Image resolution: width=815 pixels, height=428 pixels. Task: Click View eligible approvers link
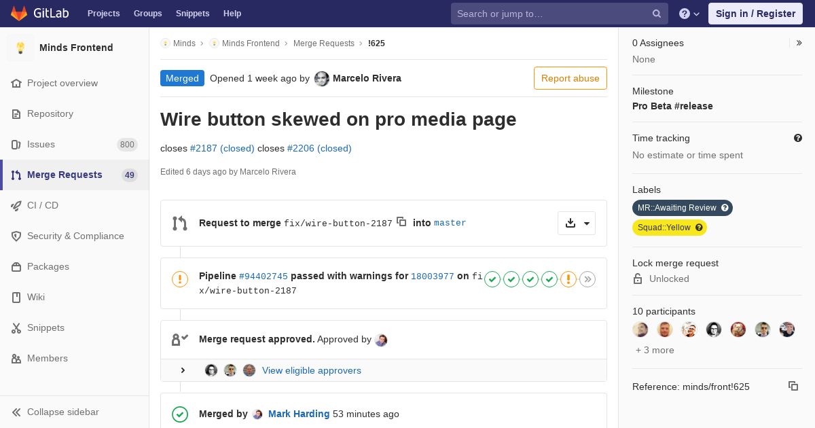[x=312, y=370]
